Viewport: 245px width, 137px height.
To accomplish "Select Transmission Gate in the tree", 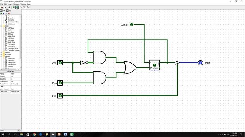I will (x=13, y=22).
